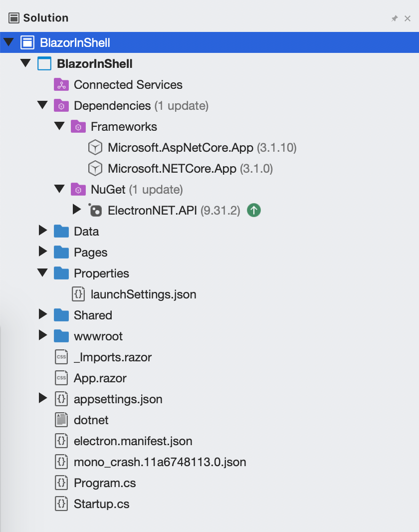
Task: Click the Startup.cs file icon
Action: tap(61, 504)
